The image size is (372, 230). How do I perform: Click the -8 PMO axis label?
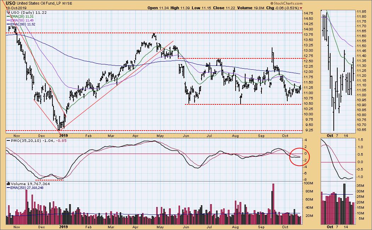305,180
